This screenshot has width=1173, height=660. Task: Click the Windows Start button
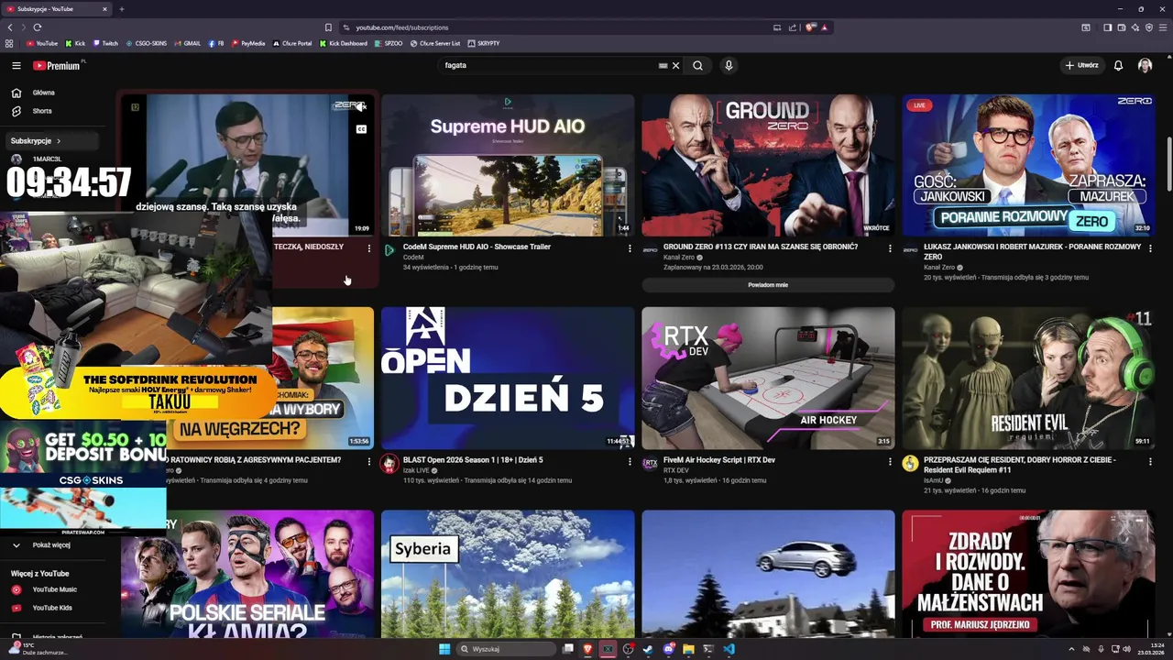coord(444,649)
